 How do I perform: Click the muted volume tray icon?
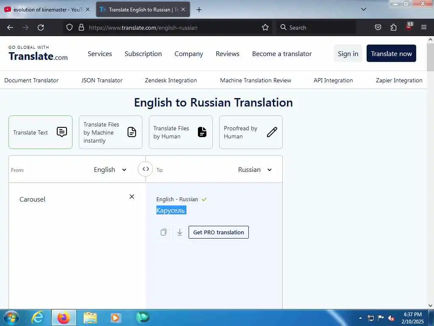click(391, 318)
